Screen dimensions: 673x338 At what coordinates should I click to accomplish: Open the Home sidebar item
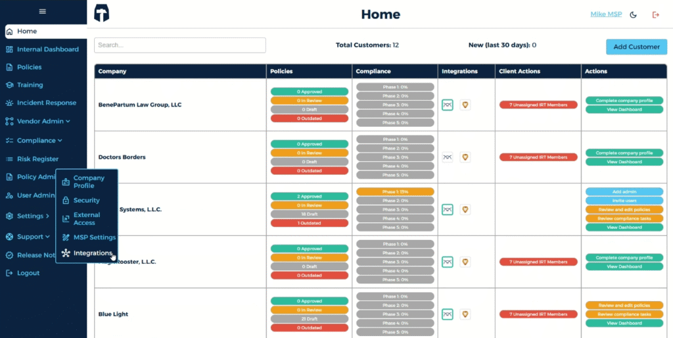tap(46, 32)
